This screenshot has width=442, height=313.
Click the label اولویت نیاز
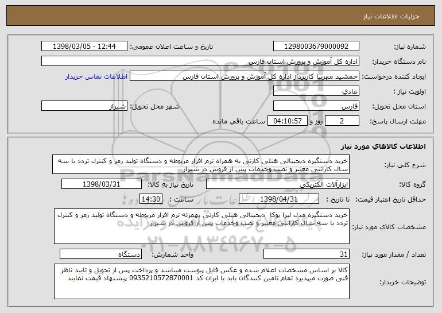click(410, 91)
